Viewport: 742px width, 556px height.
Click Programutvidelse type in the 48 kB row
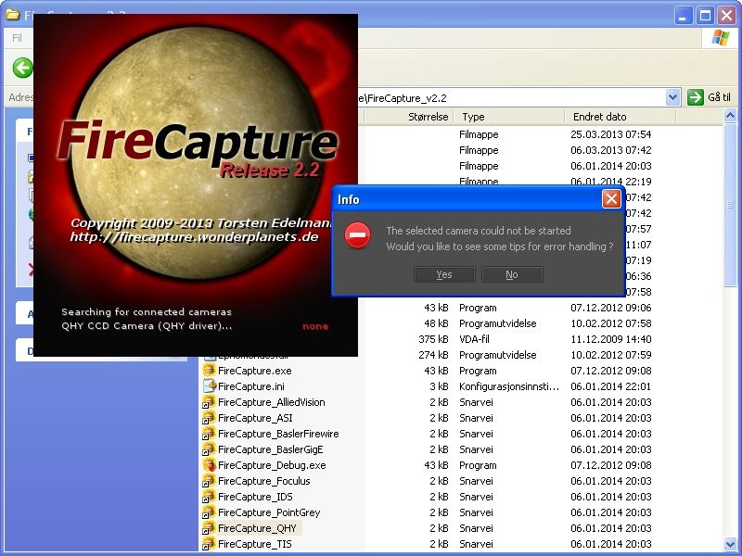(x=498, y=323)
